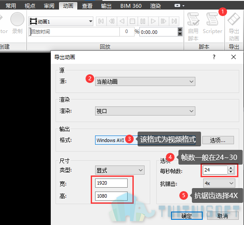Decrease frames per second with down arrow

[231, 172]
